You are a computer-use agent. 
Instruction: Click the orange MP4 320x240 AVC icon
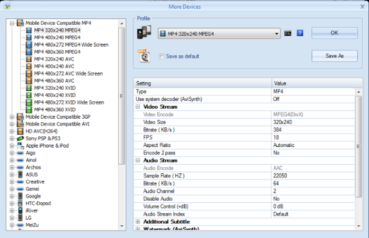pyautogui.click(x=29, y=59)
